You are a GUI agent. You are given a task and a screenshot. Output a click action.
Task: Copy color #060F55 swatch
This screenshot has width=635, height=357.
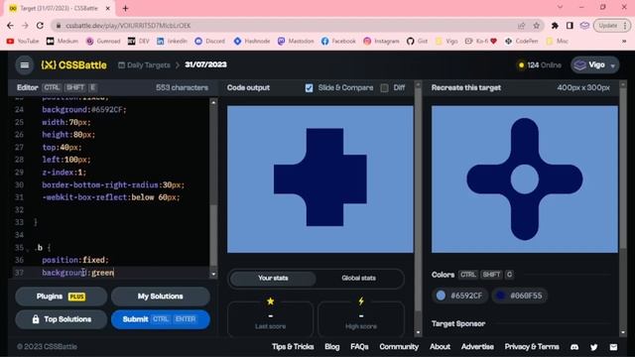(519, 296)
